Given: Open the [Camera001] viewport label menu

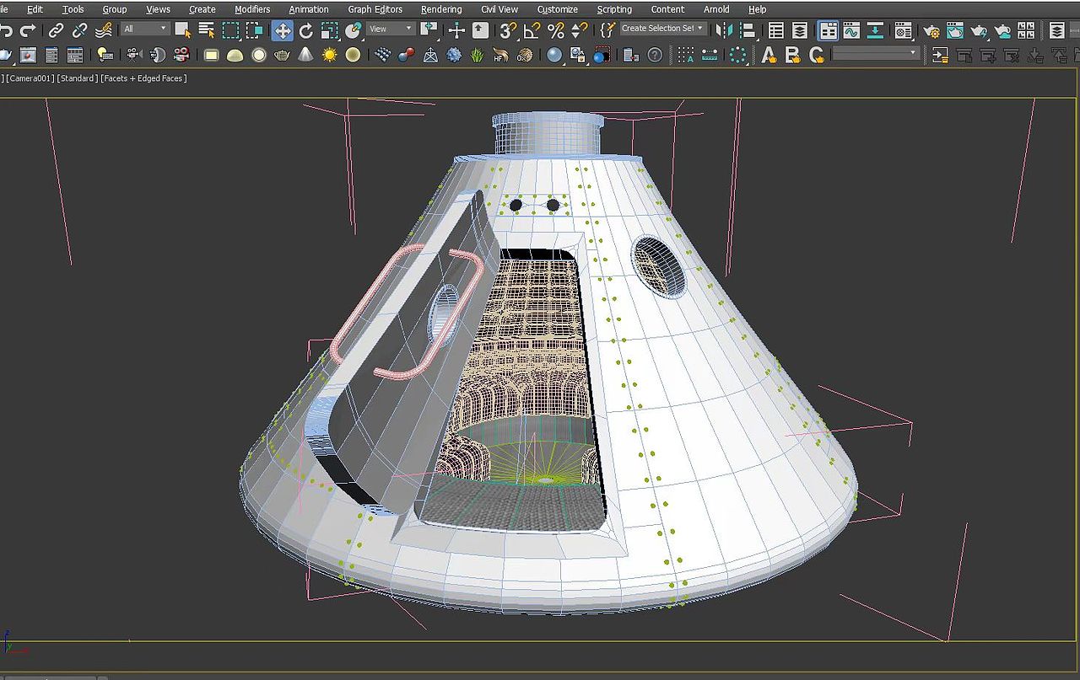Looking at the screenshot, I should pyautogui.click(x=30, y=78).
